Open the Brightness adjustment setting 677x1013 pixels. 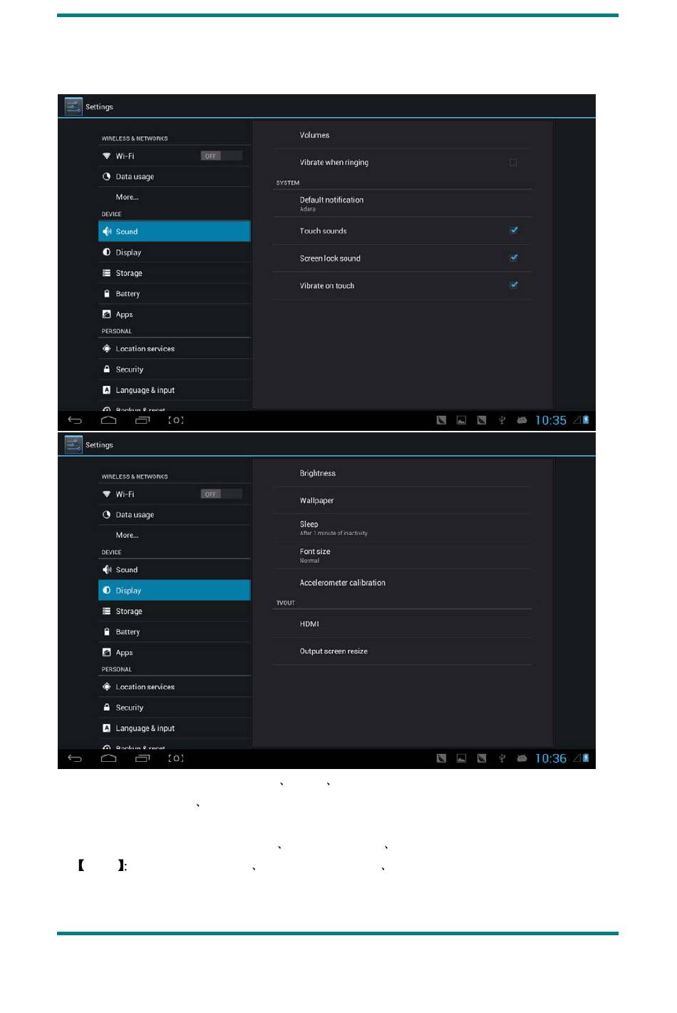402,473
